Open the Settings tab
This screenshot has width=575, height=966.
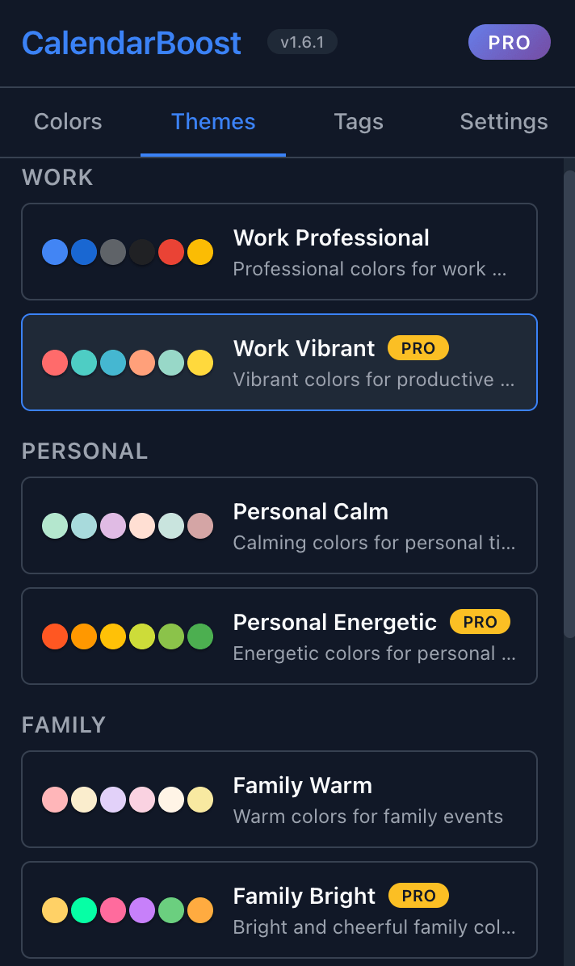(x=503, y=121)
